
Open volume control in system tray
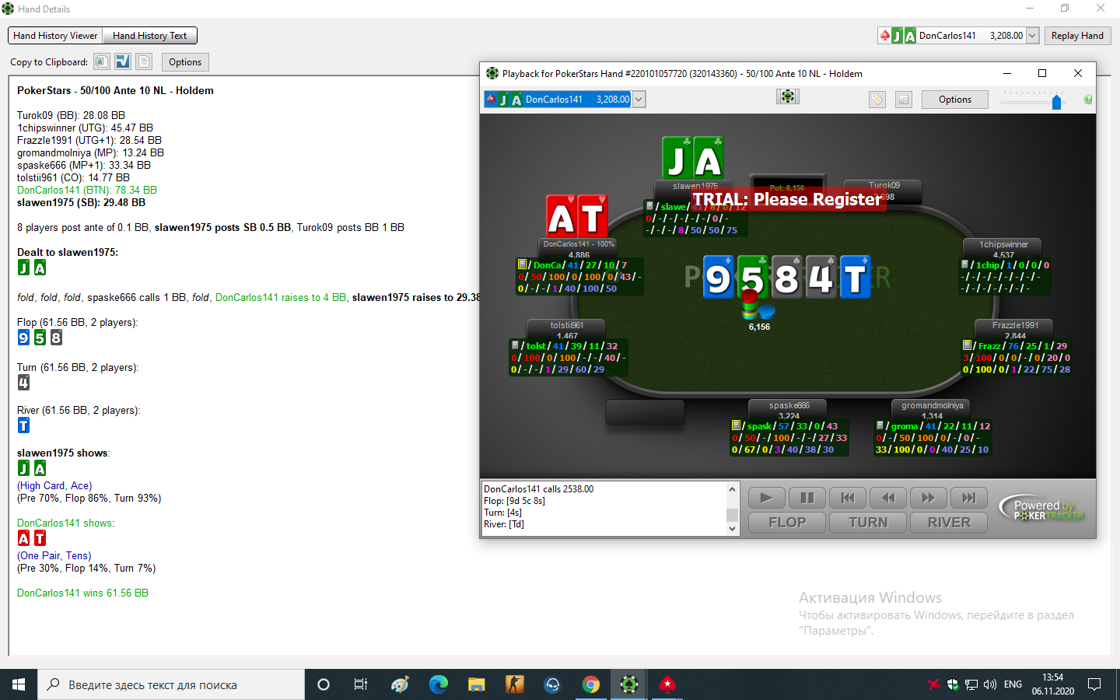tap(990, 684)
